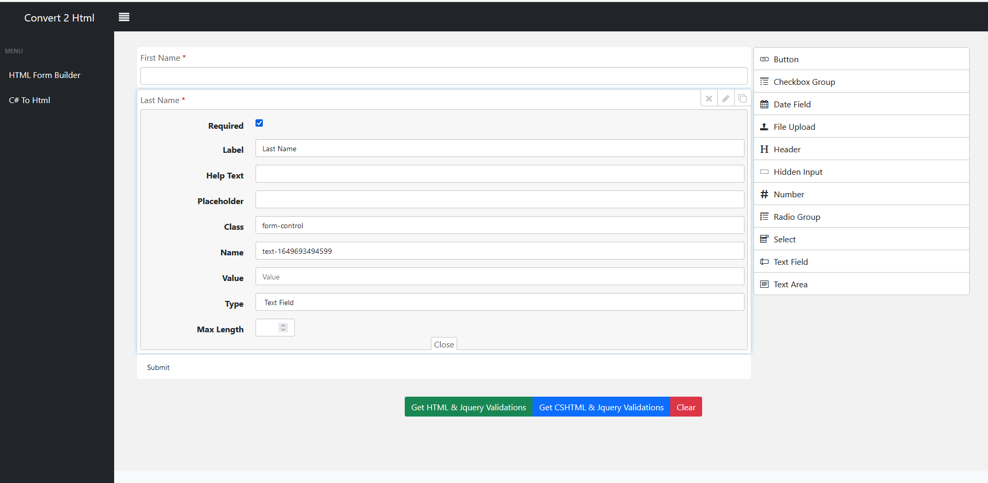Click the Header H icon
This screenshot has height=483, width=988.
764,149
